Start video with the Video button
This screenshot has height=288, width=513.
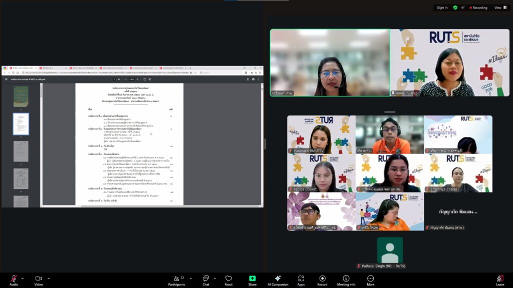pos(39,279)
